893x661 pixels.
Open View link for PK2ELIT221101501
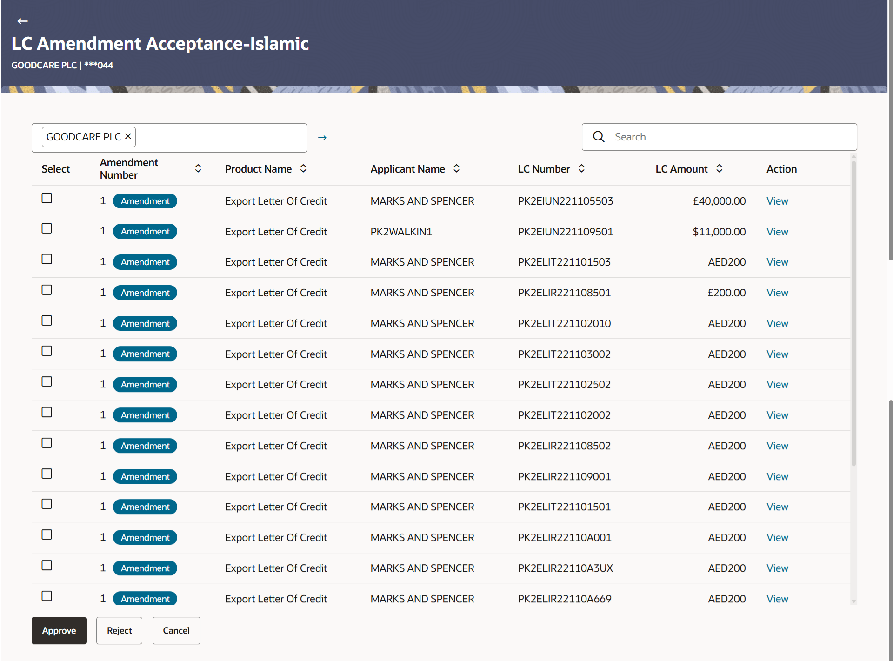click(777, 507)
